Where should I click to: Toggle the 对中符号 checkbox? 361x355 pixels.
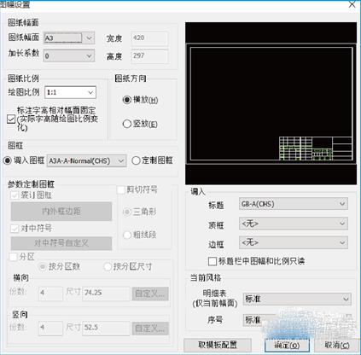coord(15,228)
